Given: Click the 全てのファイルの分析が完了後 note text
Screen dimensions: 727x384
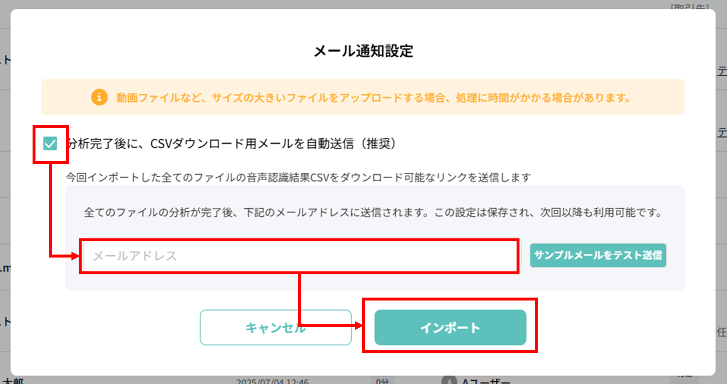Looking at the screenshot, I should coord(374,213).
